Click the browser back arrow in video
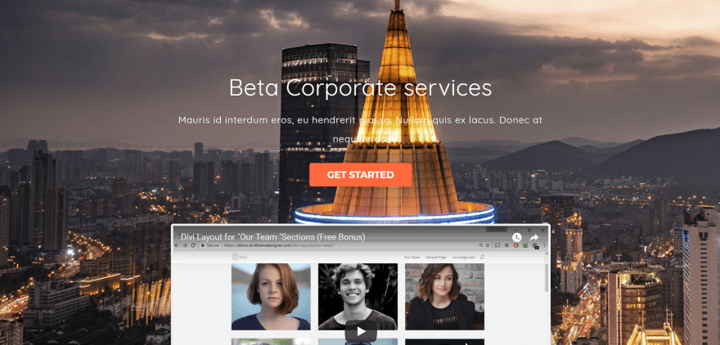This screenshot has height=345, width=720. [178, 245]
